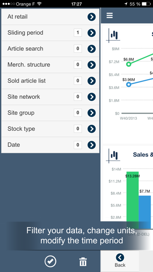Tap the blue $7.7M bar
The height and width of the screenshot is (272, 153).
click(x=145, y=212)
